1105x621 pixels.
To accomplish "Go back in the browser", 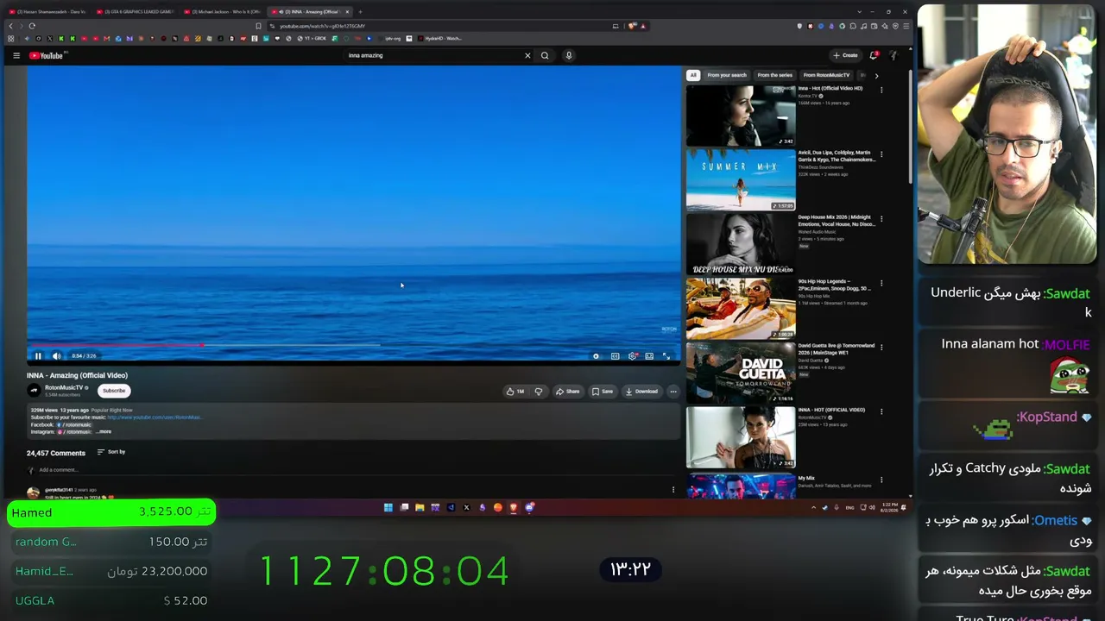I will click(x=10, y=26).
